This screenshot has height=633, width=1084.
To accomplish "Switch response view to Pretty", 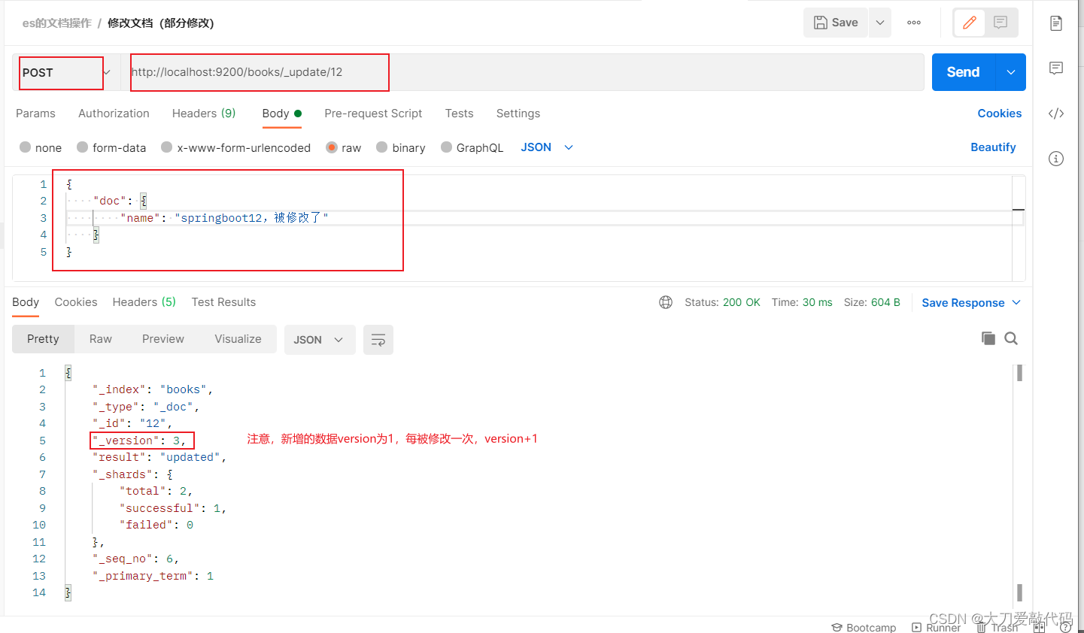I will pyautogui.click(x=43, y=339).
